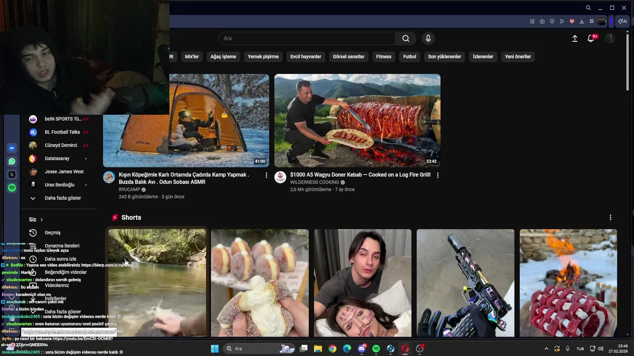Click the heart bookmark icon in address bar
This screenshot has height=356, width=634.
pyautogui.click(x=572, y=21)
